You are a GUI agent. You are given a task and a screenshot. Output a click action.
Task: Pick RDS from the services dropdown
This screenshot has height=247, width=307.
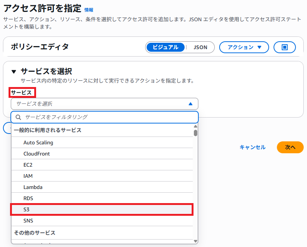pyautogui.click(x=28, y=198)
